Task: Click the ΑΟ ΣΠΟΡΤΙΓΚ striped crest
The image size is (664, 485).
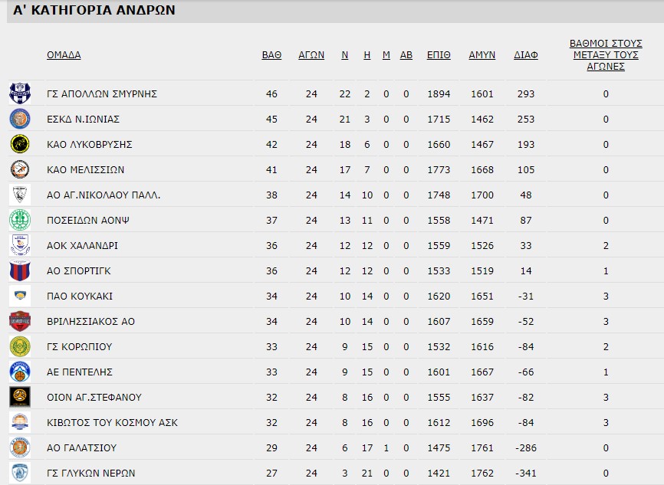Action: (20, 270)
